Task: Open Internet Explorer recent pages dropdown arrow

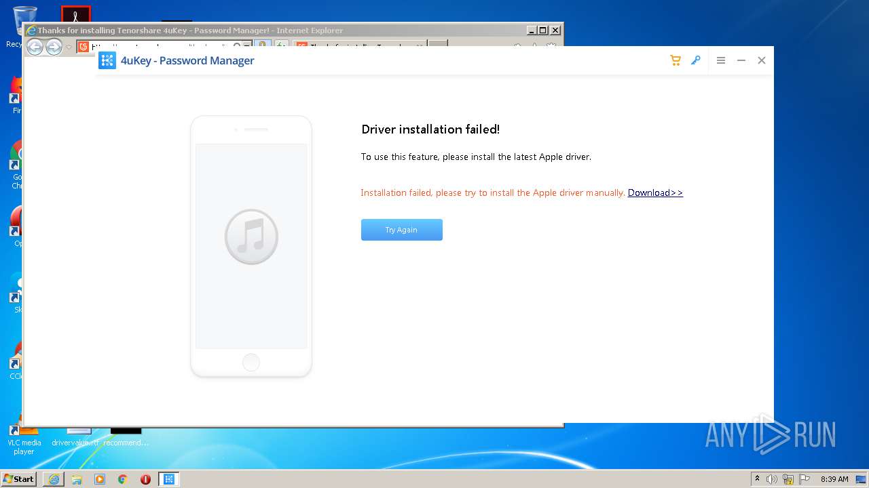Action: click(x=69, y=47)
